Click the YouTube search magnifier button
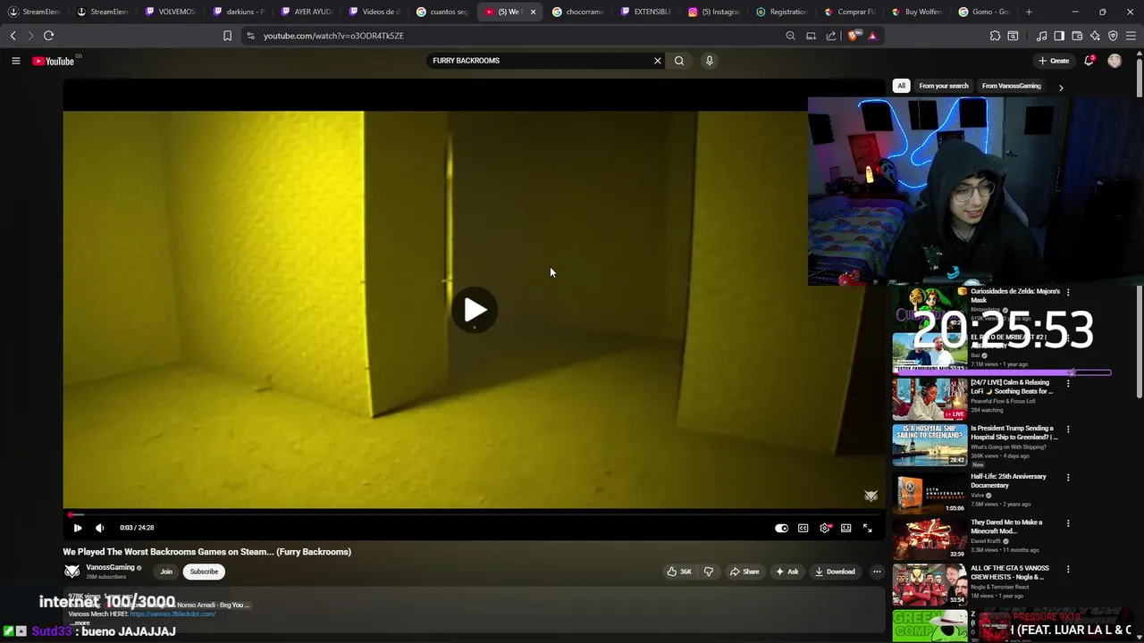Viewport: 1144px width, 643px height. (x=679, y=61)
